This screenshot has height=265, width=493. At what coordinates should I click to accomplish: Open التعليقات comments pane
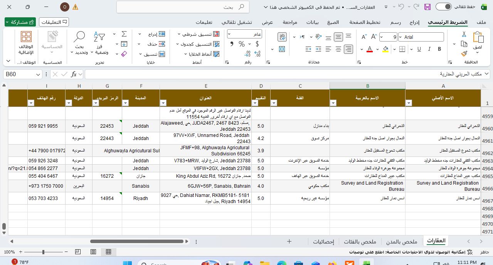point(54,22)
